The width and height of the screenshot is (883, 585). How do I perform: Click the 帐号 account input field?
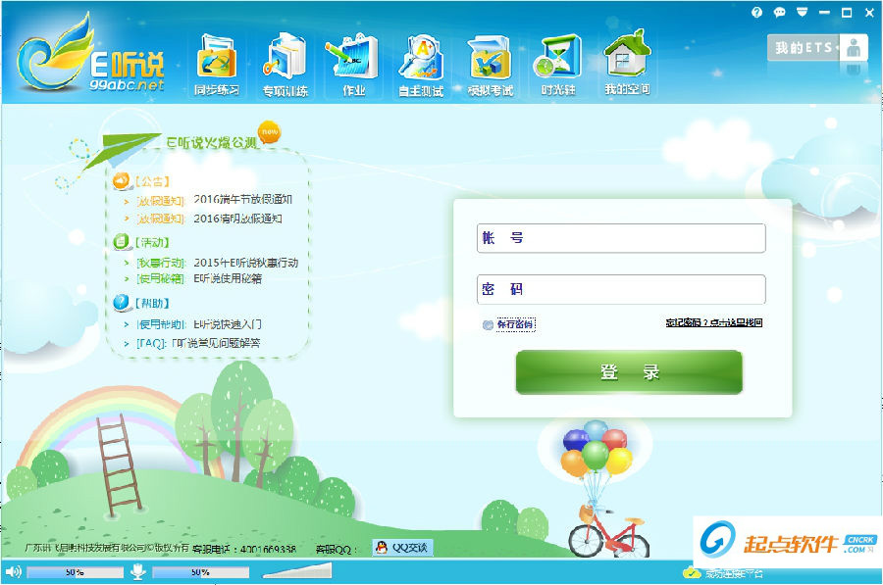[x=621, y=238]
